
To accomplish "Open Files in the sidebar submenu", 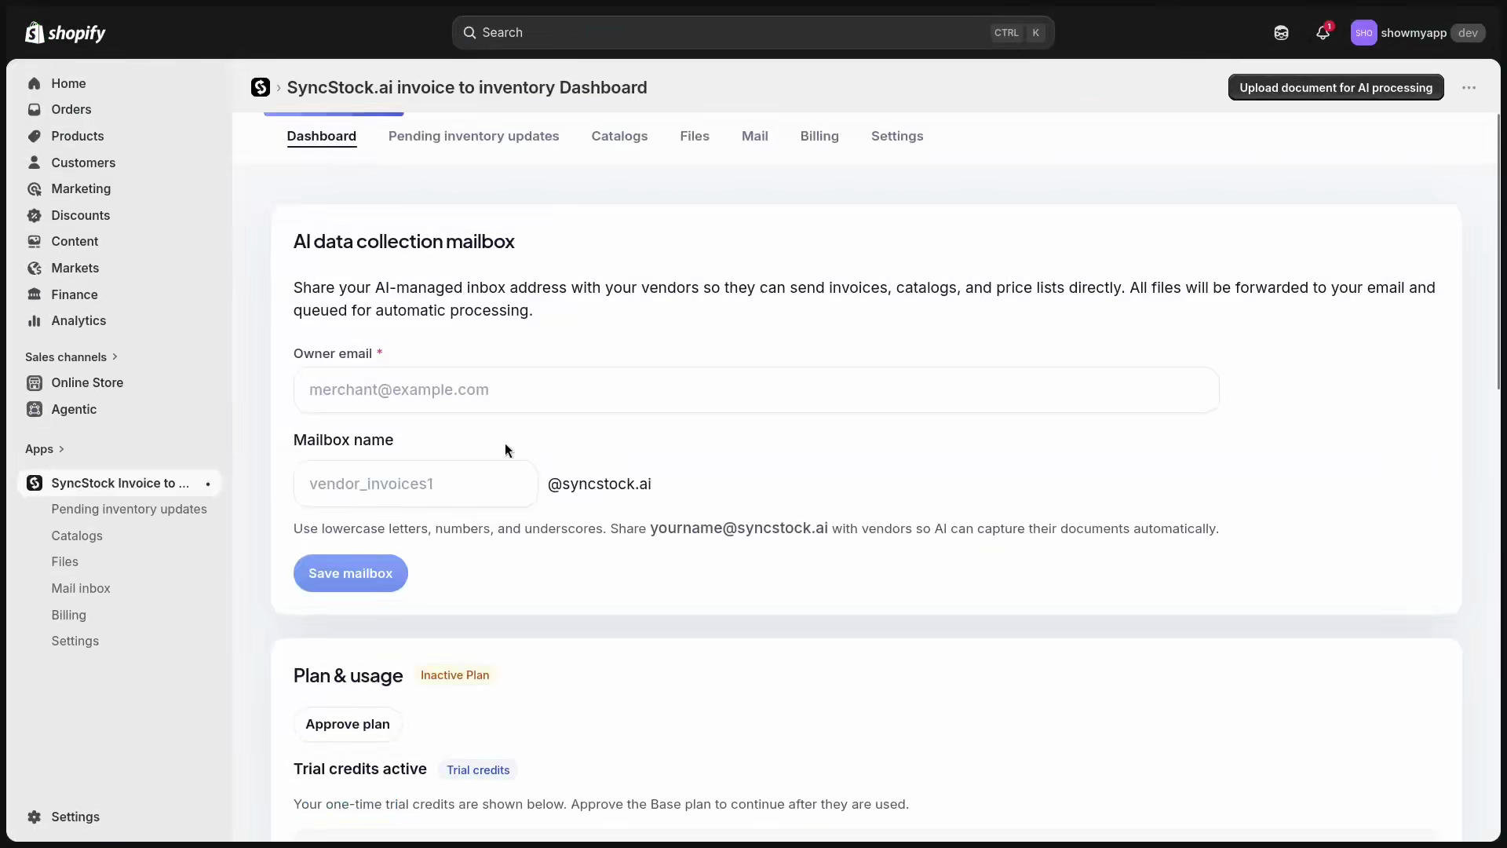I will (64, 561).
